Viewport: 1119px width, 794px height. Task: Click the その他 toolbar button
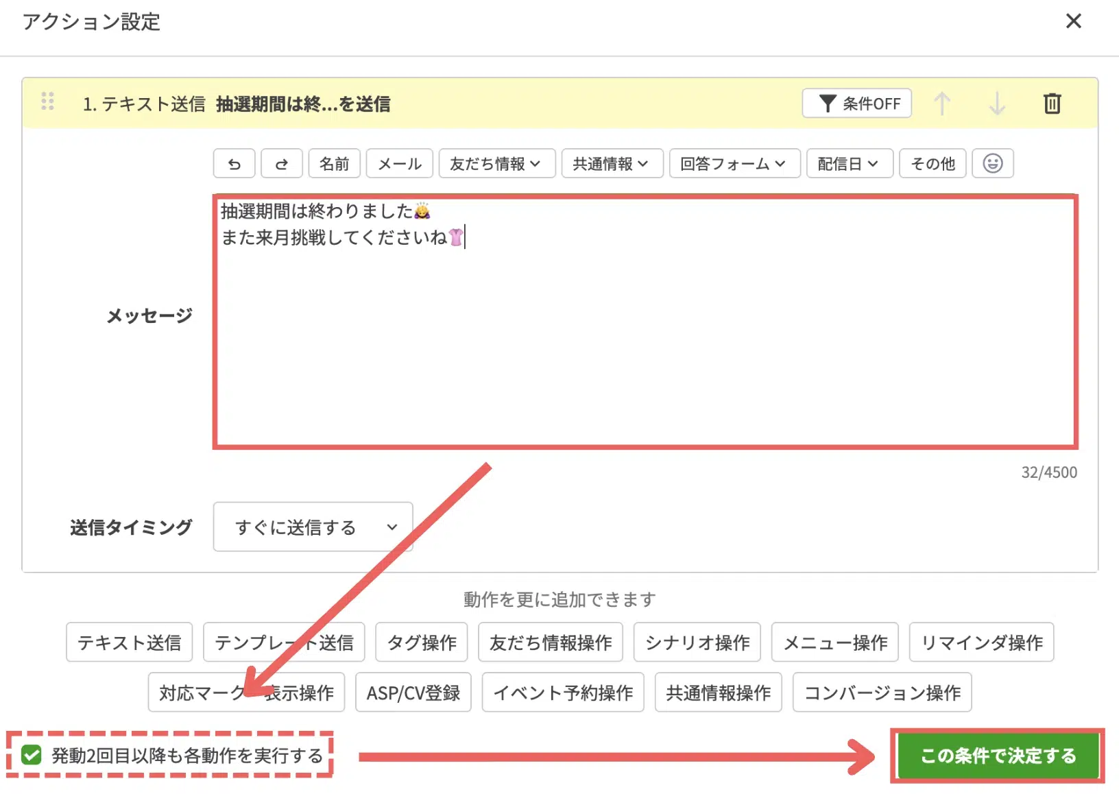click(x=932, y=164)
